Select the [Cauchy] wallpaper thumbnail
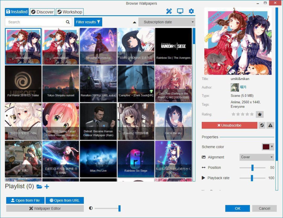283x218 pixels. point(136,121)
